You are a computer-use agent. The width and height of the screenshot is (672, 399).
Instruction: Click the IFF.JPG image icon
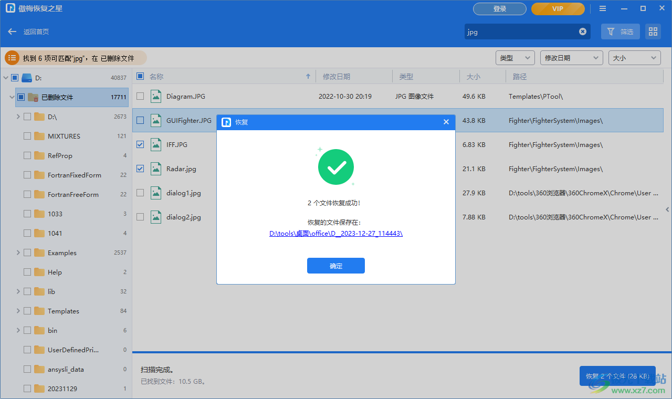156,144
